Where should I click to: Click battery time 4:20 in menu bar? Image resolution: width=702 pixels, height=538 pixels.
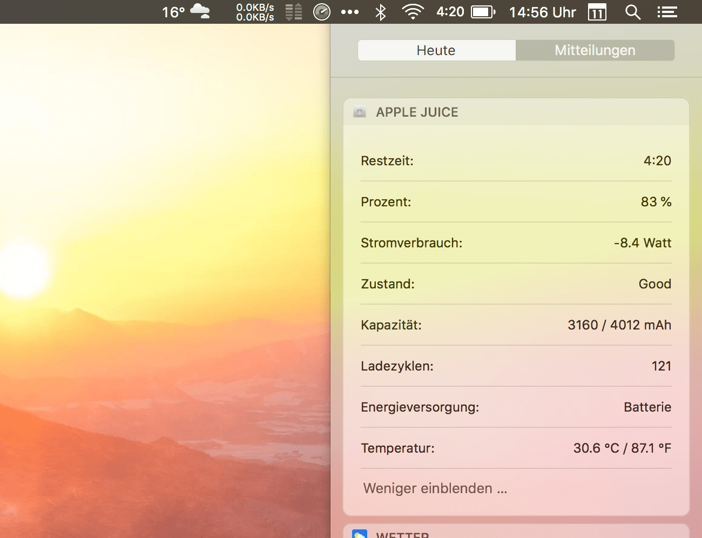[450, 12]
